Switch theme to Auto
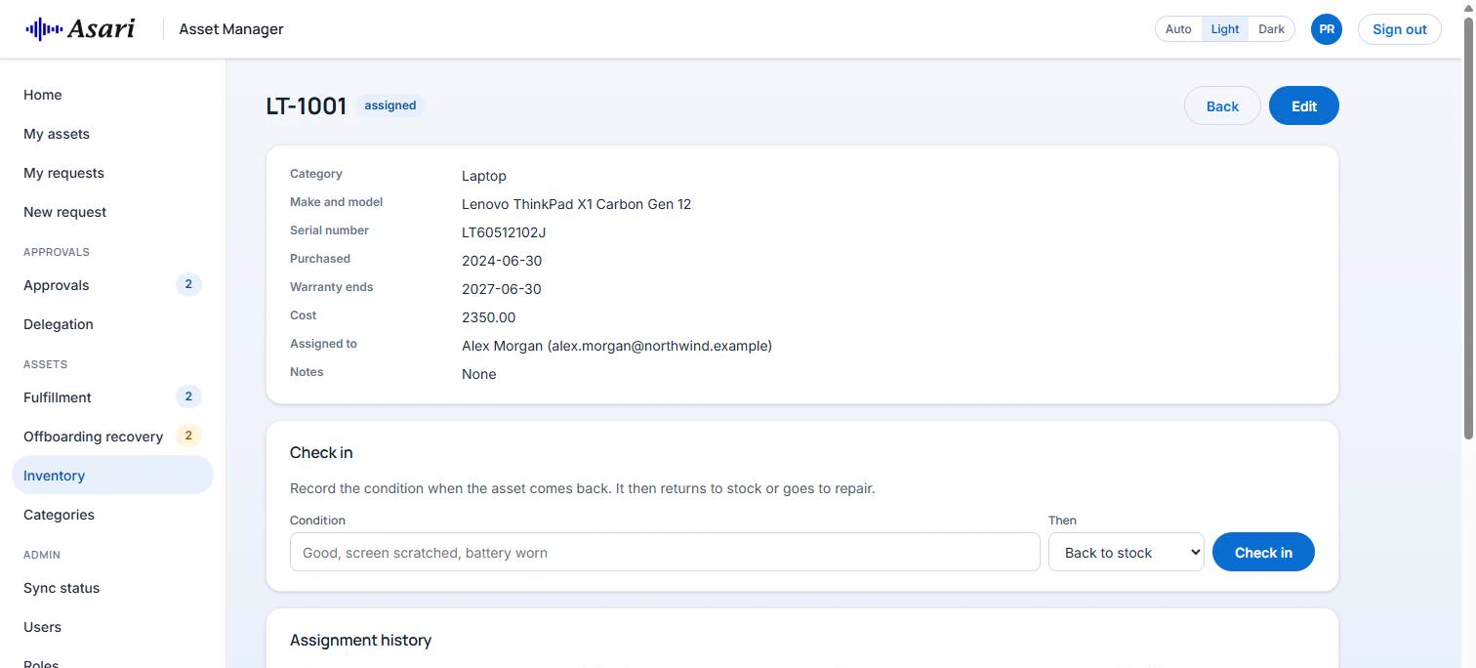Viewport: 1476px width, 668px height. (1178, 29)
